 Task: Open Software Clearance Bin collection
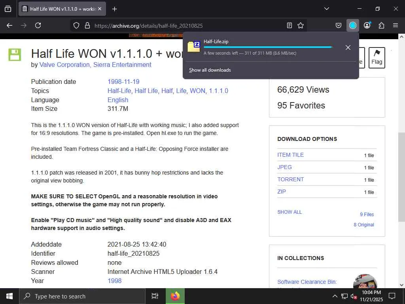[307, 282]
